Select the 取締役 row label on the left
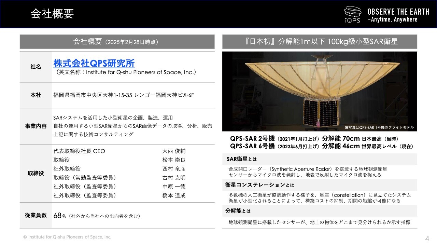Screen dimensions: 437x246 coord(36,173)
